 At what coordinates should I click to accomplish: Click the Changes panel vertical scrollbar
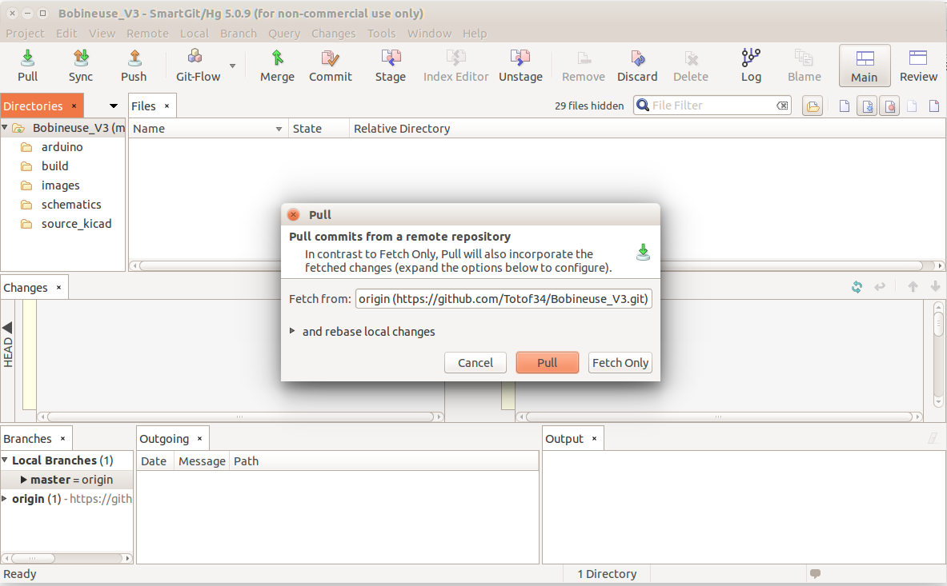click(938, 354)
